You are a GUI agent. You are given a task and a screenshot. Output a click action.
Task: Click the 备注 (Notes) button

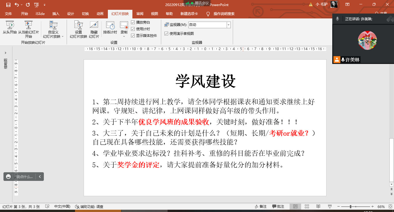[260, 207]
